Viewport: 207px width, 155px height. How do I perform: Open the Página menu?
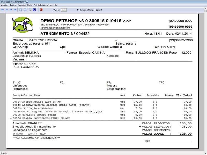tap(13, 5)
